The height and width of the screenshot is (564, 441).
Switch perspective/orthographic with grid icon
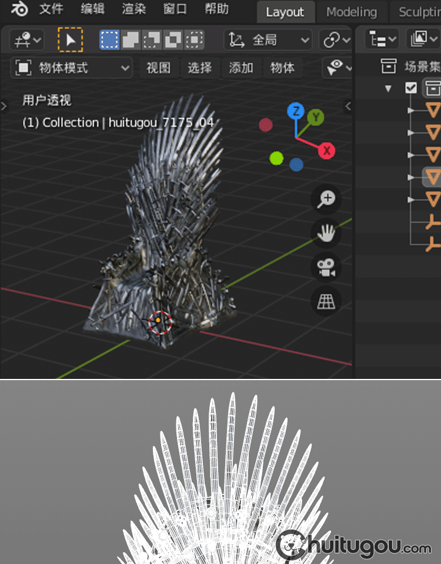pyautogui.click(x=326, y=301)
